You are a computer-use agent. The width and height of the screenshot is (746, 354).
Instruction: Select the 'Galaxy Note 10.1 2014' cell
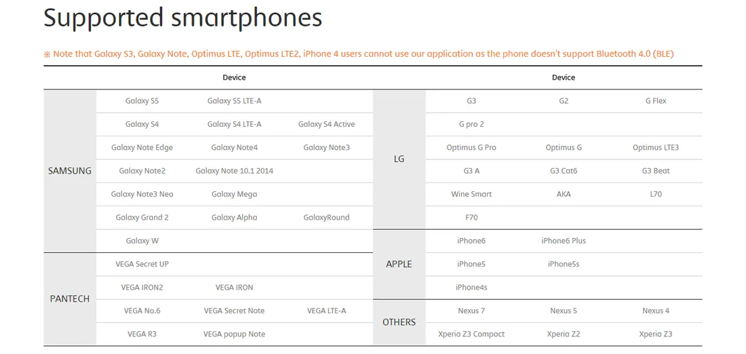235,171
